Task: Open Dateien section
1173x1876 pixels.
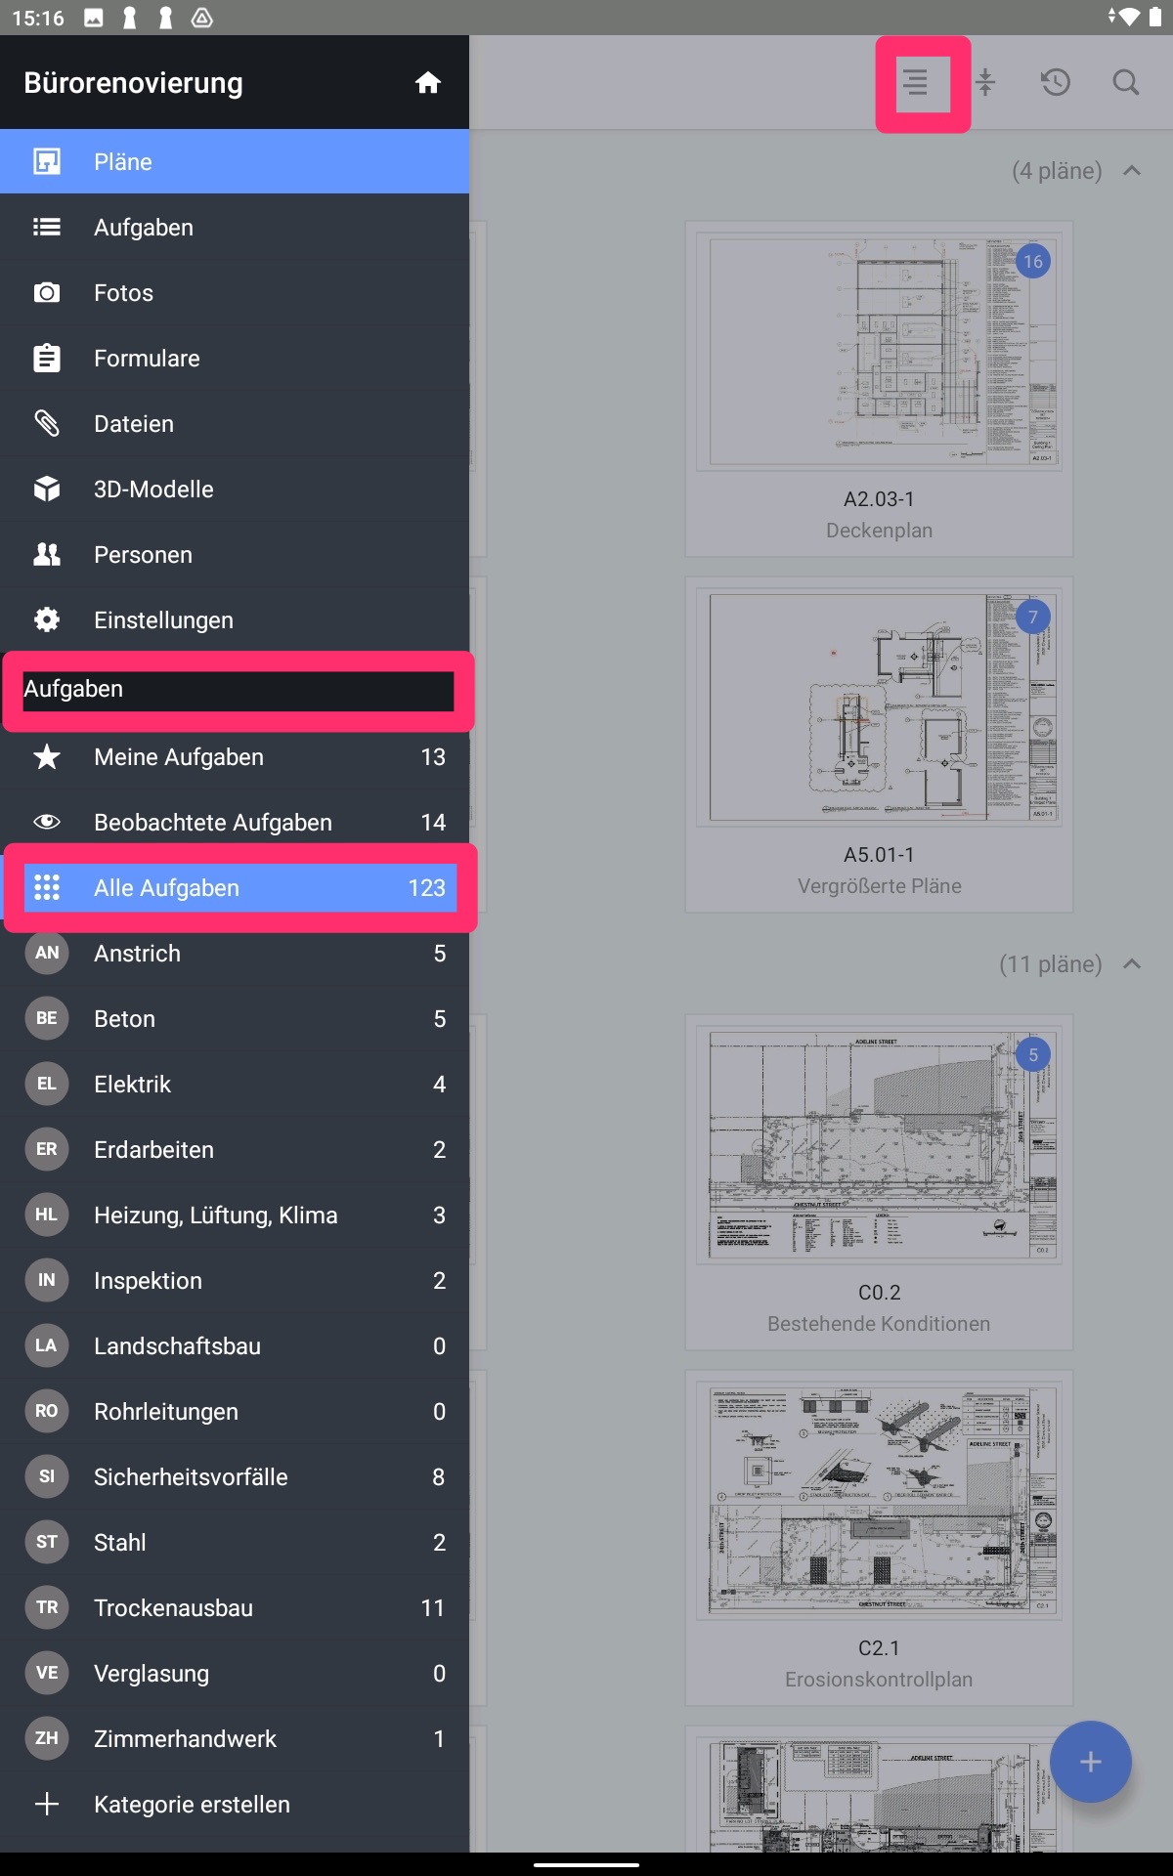Action: click(x=235, y=423)
